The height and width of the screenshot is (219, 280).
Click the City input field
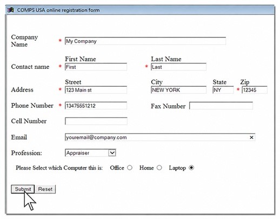[178, 90]
